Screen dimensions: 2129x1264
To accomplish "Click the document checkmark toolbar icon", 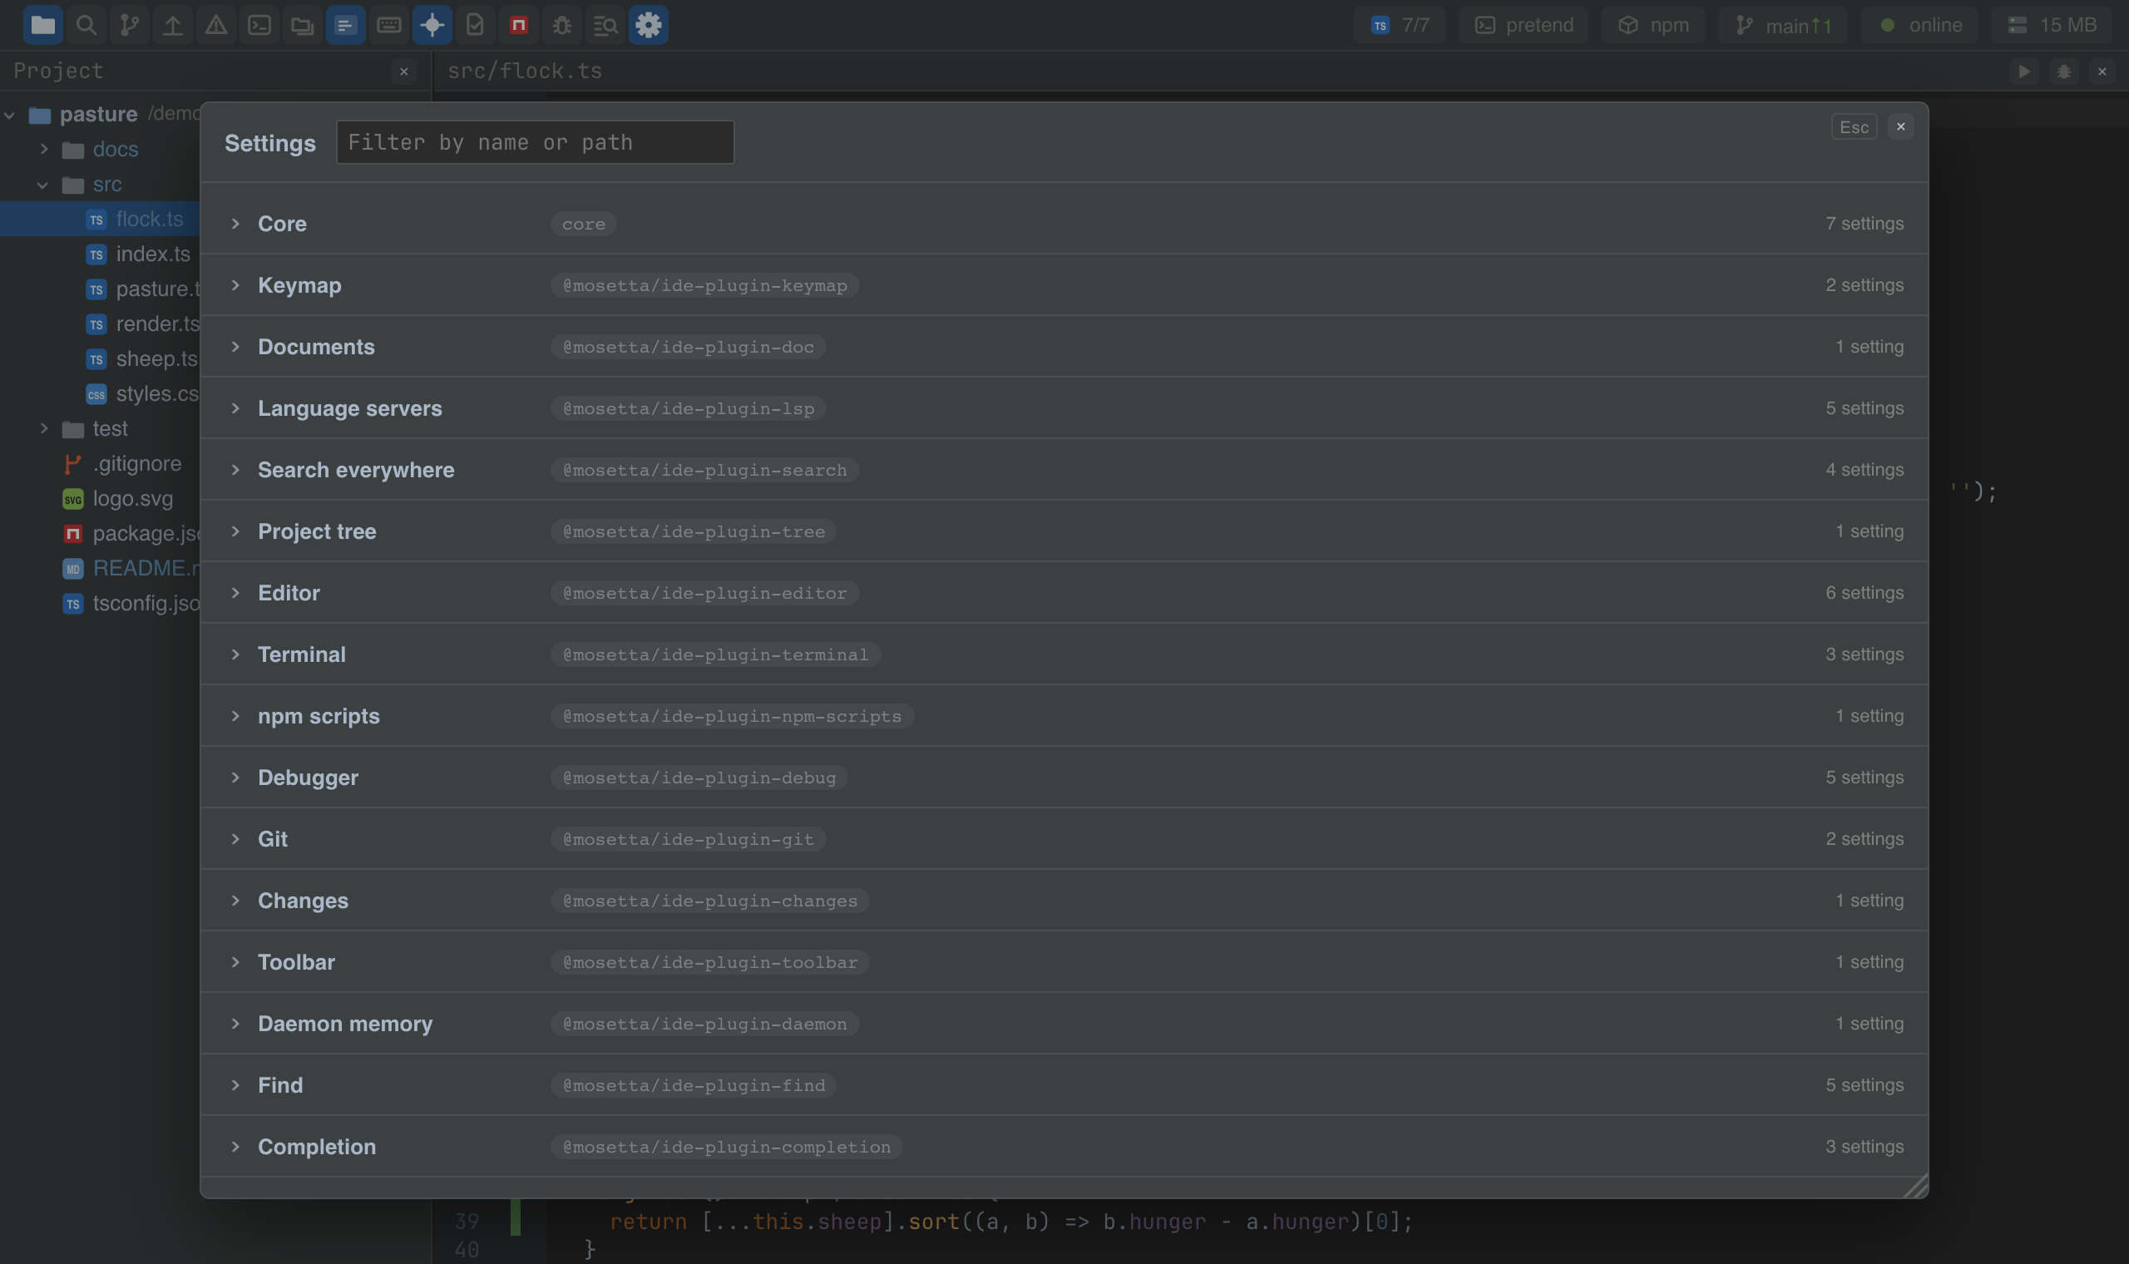I will pos(475,25).
